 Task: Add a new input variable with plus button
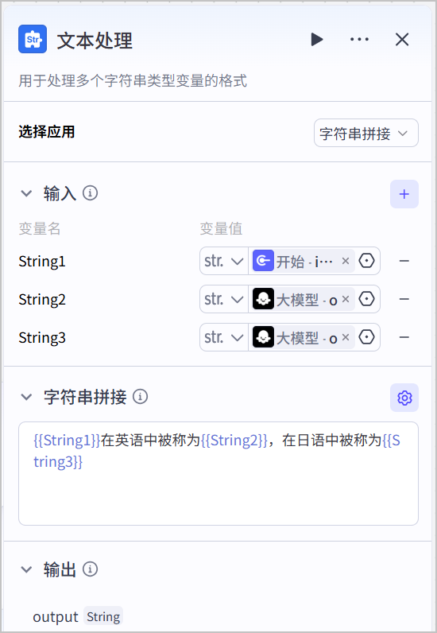click(x=404, y=194)
